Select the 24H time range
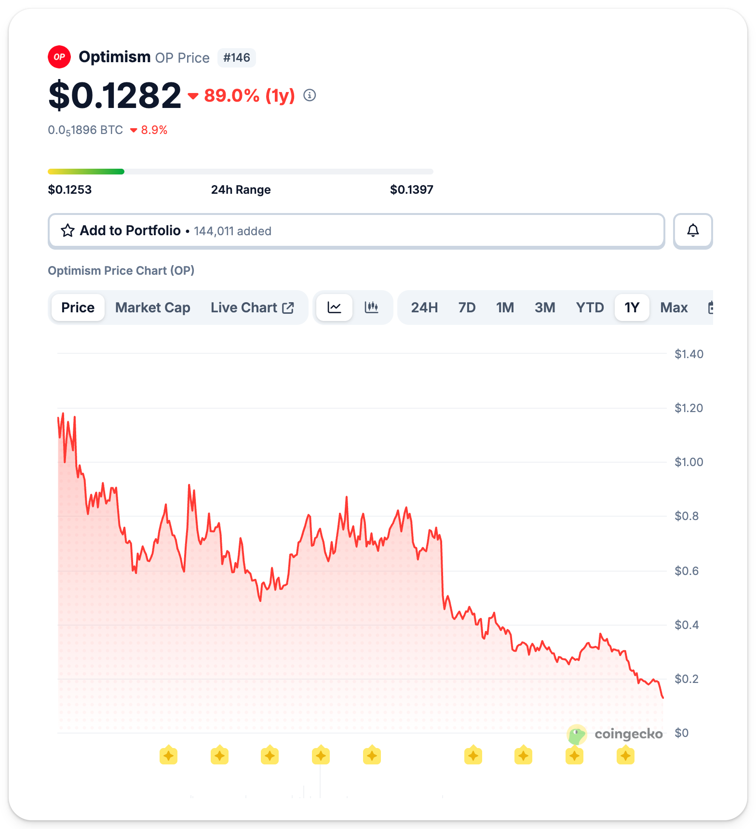The image size is (756, 829). [424, 308]
